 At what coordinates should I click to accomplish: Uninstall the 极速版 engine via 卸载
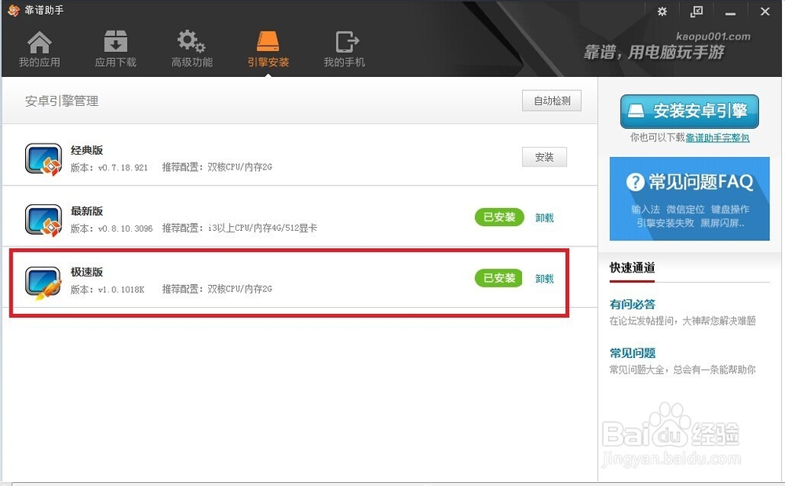click(544, 279)
